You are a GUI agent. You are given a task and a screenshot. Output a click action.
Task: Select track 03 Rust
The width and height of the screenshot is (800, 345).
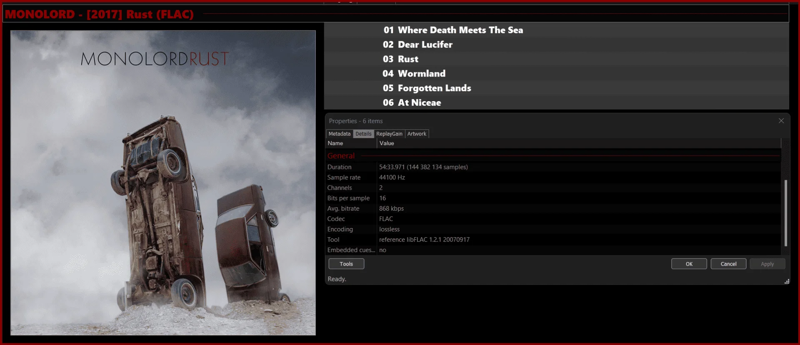(x=556, y=59)
